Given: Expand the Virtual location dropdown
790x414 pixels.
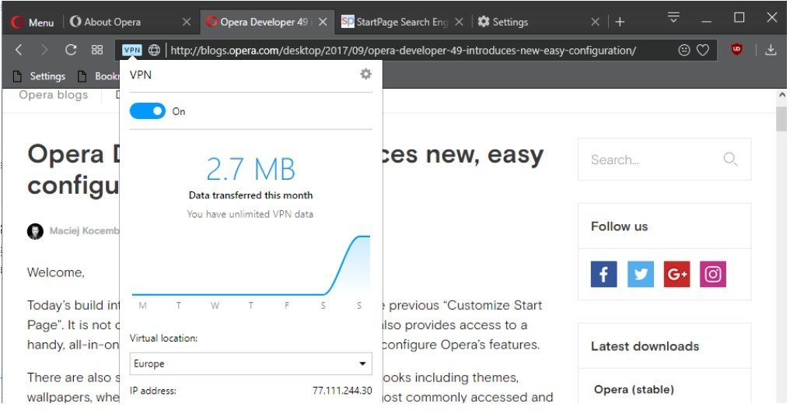Looking at the screenshot, I should click(x=250, y=363).
